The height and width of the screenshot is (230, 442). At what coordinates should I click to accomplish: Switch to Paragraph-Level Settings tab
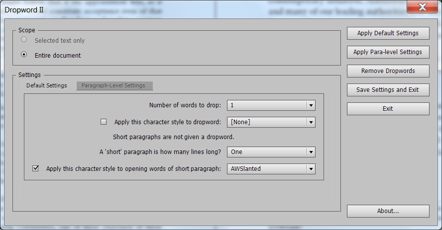coord(113,85)
